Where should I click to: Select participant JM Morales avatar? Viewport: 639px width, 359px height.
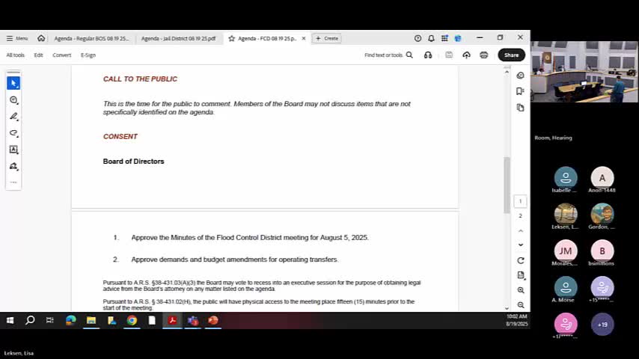coord(566,251)
